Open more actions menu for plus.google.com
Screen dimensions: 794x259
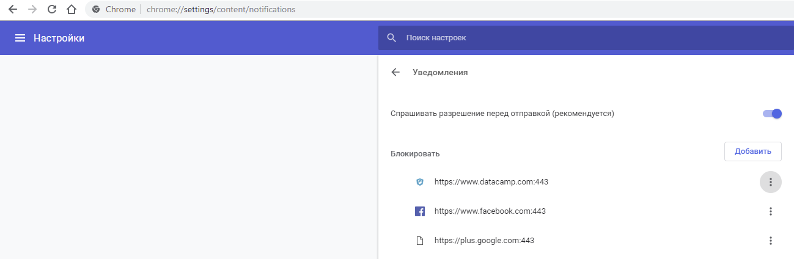point(771,241)
